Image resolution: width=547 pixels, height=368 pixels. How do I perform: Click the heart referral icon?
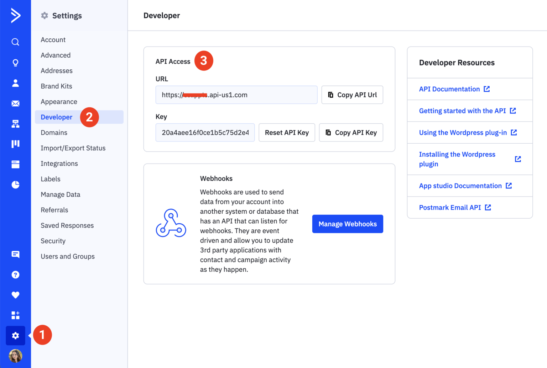[15, 295]
